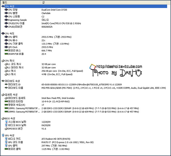The image size is (171, 156).
Task: Select the 명령어 속도(CR) label
Action: tap(17, 105)
